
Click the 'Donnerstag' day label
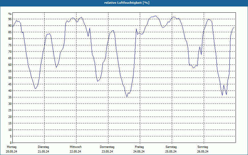[x=107, y=147]
